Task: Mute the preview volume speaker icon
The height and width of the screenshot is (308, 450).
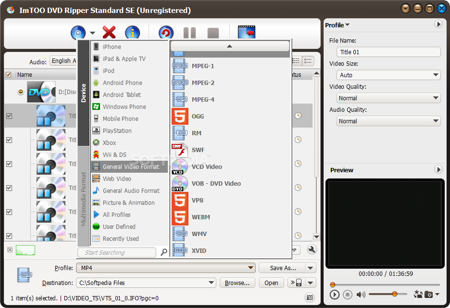Action: [361, 294]
